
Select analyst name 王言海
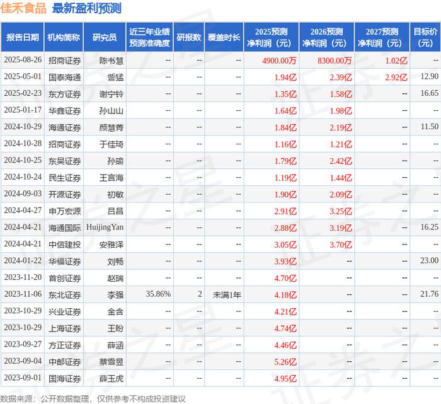[112, 178]
